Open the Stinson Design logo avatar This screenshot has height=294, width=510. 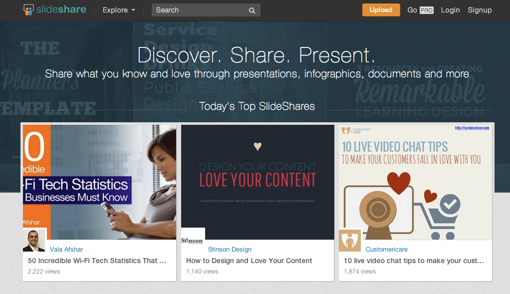pos(192,240)
